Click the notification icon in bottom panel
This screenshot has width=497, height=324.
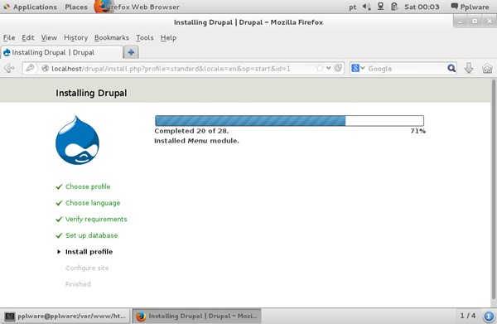coord(489,316)
